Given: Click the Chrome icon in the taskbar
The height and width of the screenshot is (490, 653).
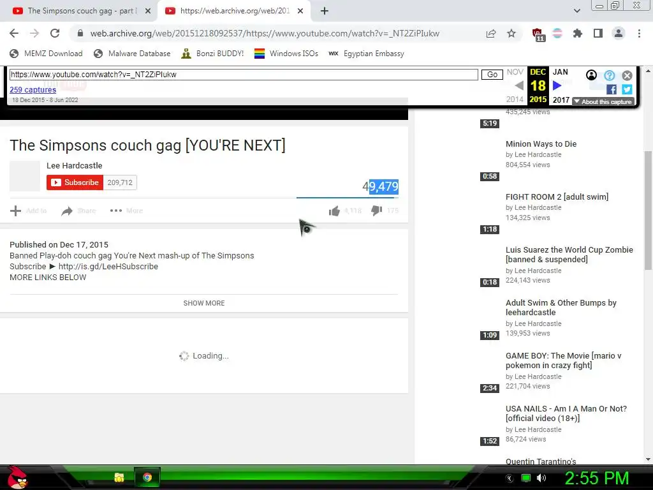Looking at the screenshot, I should 147,477.
